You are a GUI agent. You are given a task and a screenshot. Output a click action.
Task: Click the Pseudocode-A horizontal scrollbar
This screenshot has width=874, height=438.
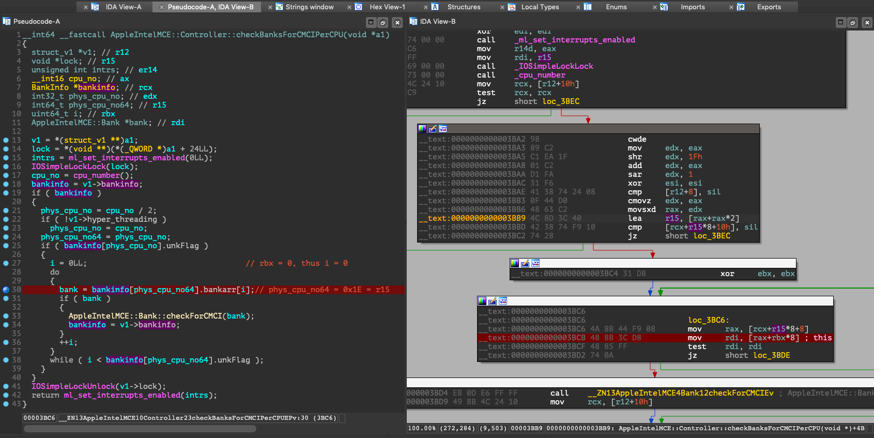point(140,428)
